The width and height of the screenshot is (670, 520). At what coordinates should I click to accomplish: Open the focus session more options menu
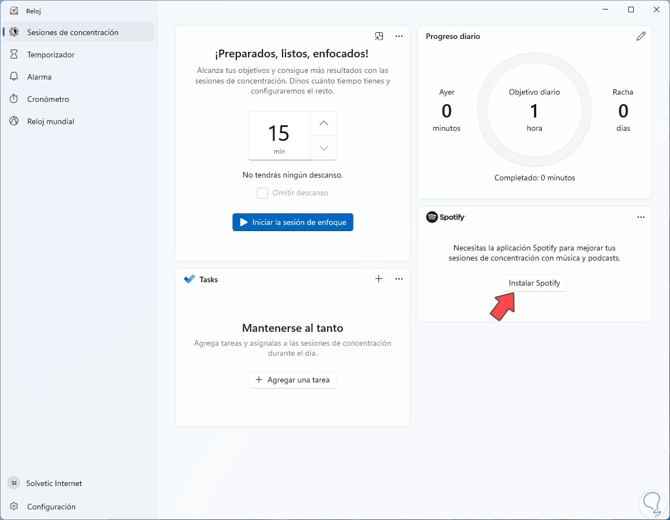point(399,36)
